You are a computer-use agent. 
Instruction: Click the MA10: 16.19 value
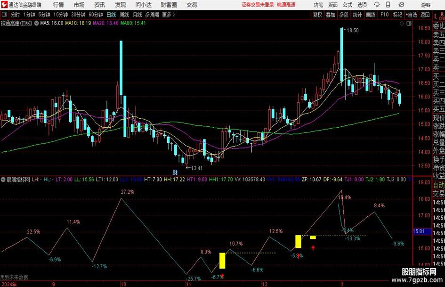click(78, 23)
